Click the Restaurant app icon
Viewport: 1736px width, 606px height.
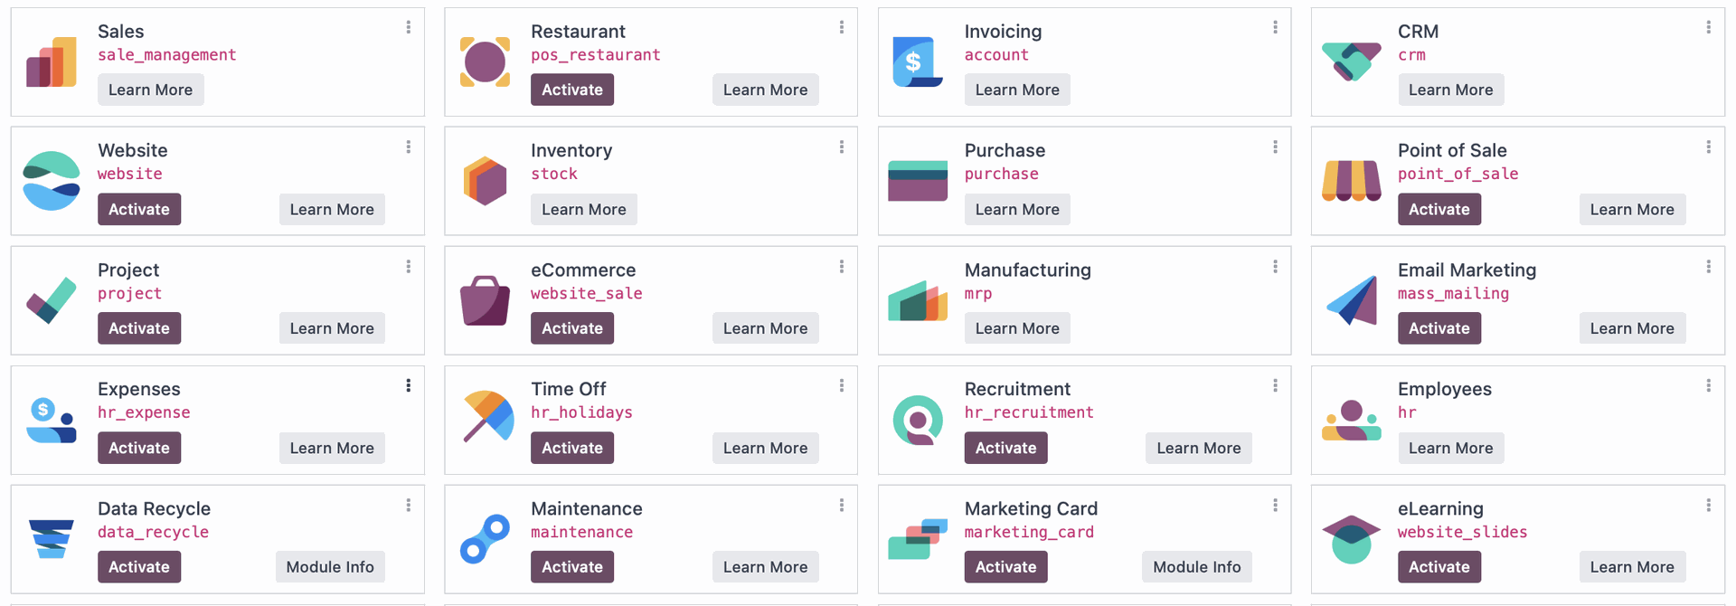click(x=485, y=62)
